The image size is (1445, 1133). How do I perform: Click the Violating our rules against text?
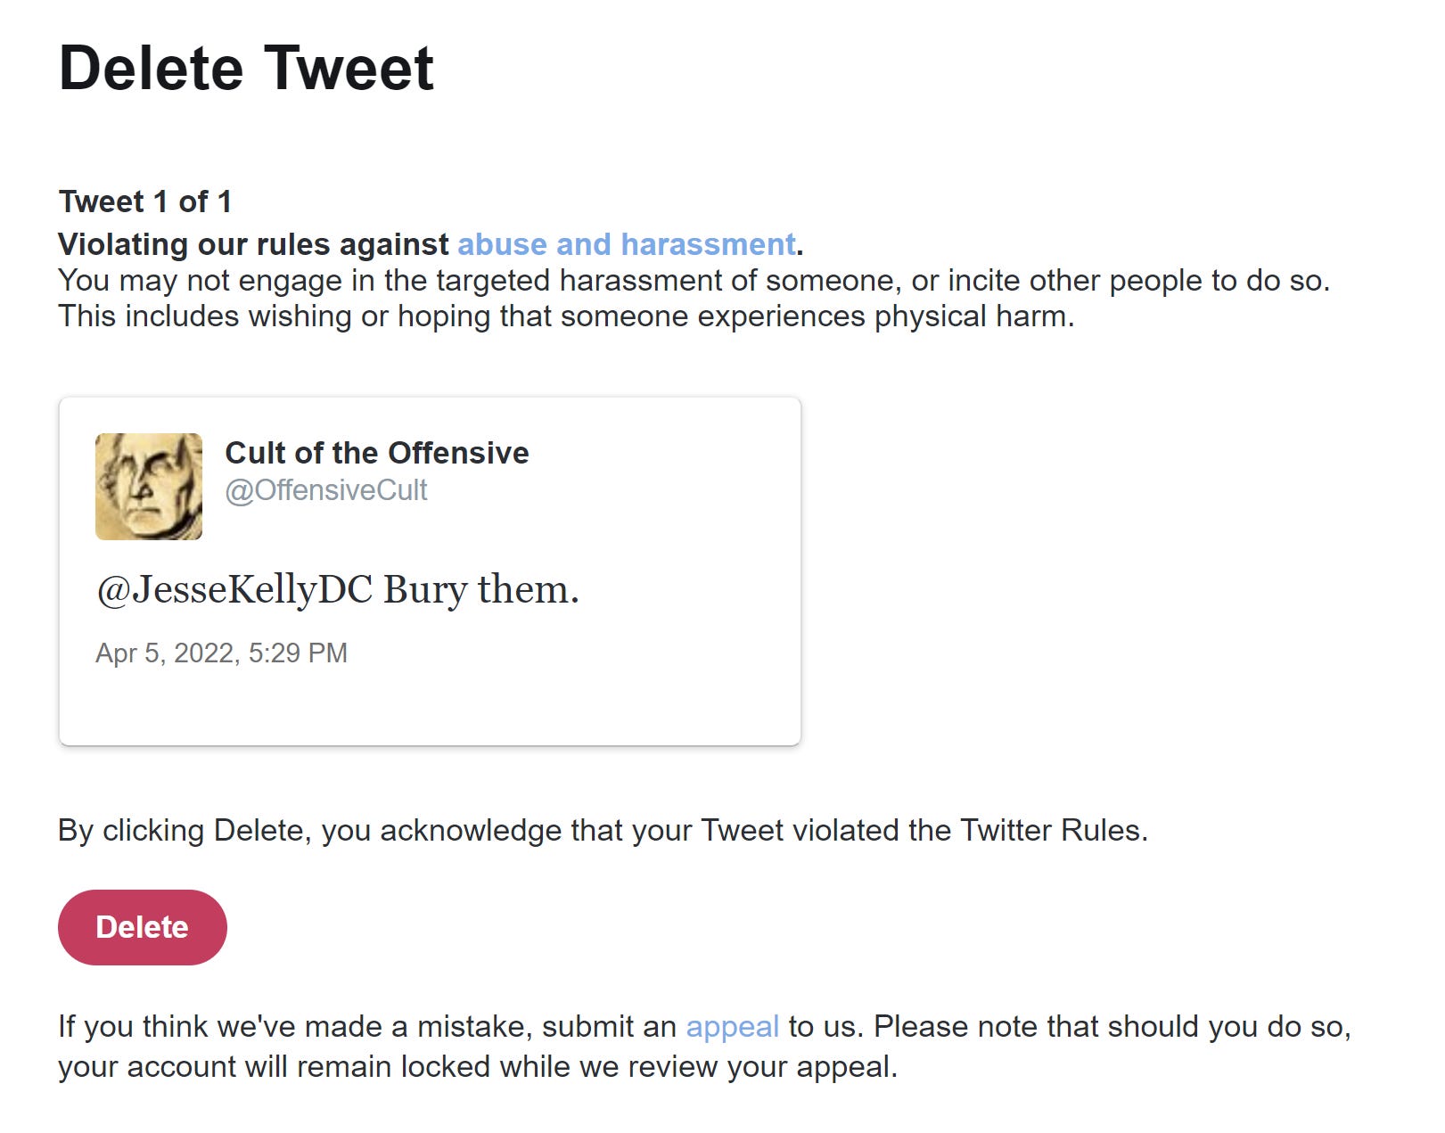pos(253,244)
